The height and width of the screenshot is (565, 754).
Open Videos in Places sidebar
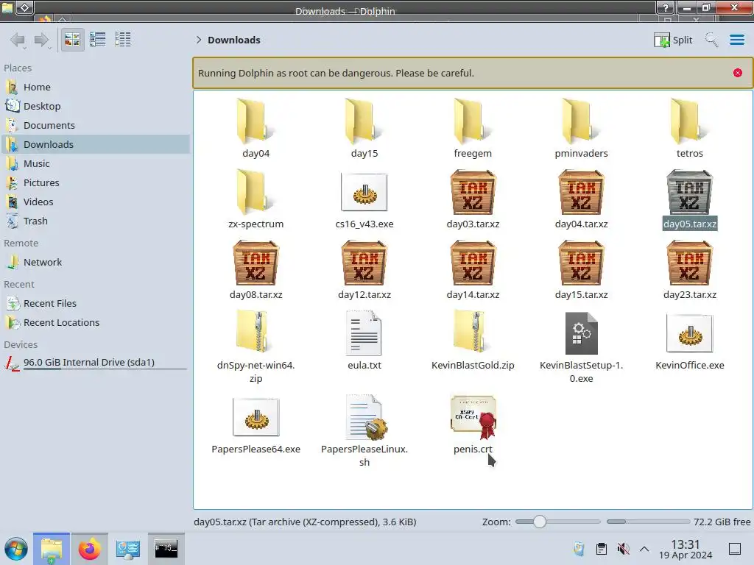click(x=95, y=202)
